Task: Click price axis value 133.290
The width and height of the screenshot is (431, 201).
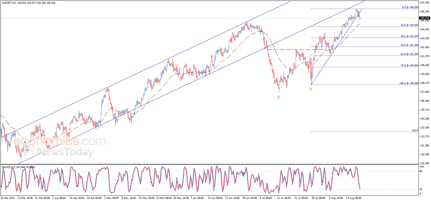Action: tap(425, 128)
